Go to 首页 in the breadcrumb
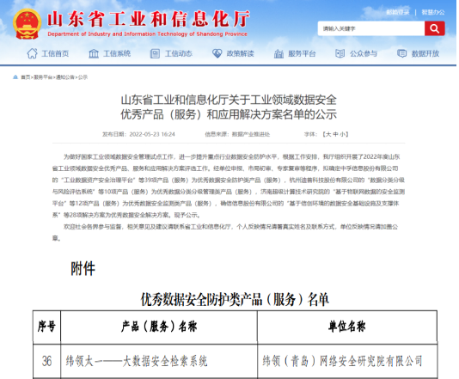The width and height of the screenshot is (459, 379). [26, 77]
